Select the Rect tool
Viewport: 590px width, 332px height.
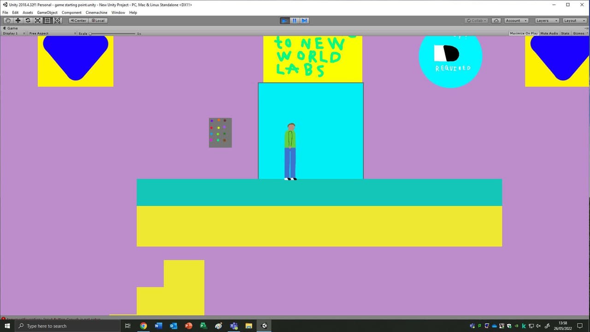click(47, 20)
